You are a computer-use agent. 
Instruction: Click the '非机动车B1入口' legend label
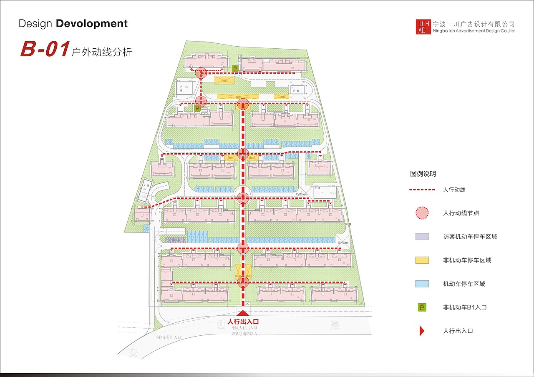465,308
